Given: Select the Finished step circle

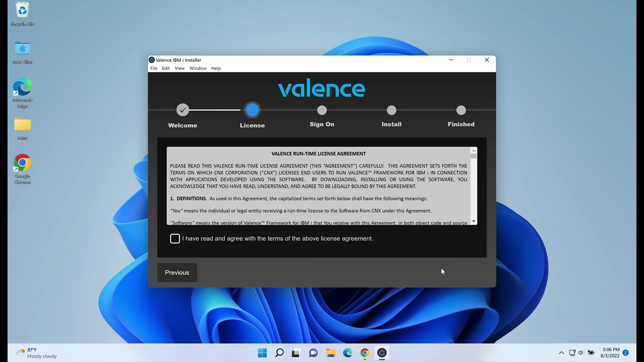Looking at the screenshot, I should (x=461, y=110).
